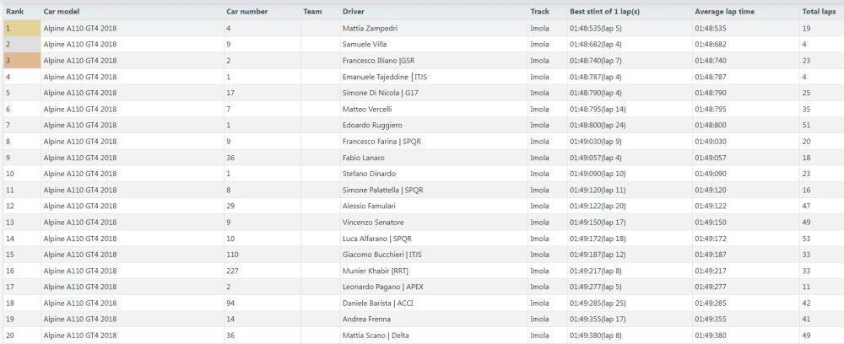Sort by the Car number header
The image size is (844, 344).
click(262, 11)
